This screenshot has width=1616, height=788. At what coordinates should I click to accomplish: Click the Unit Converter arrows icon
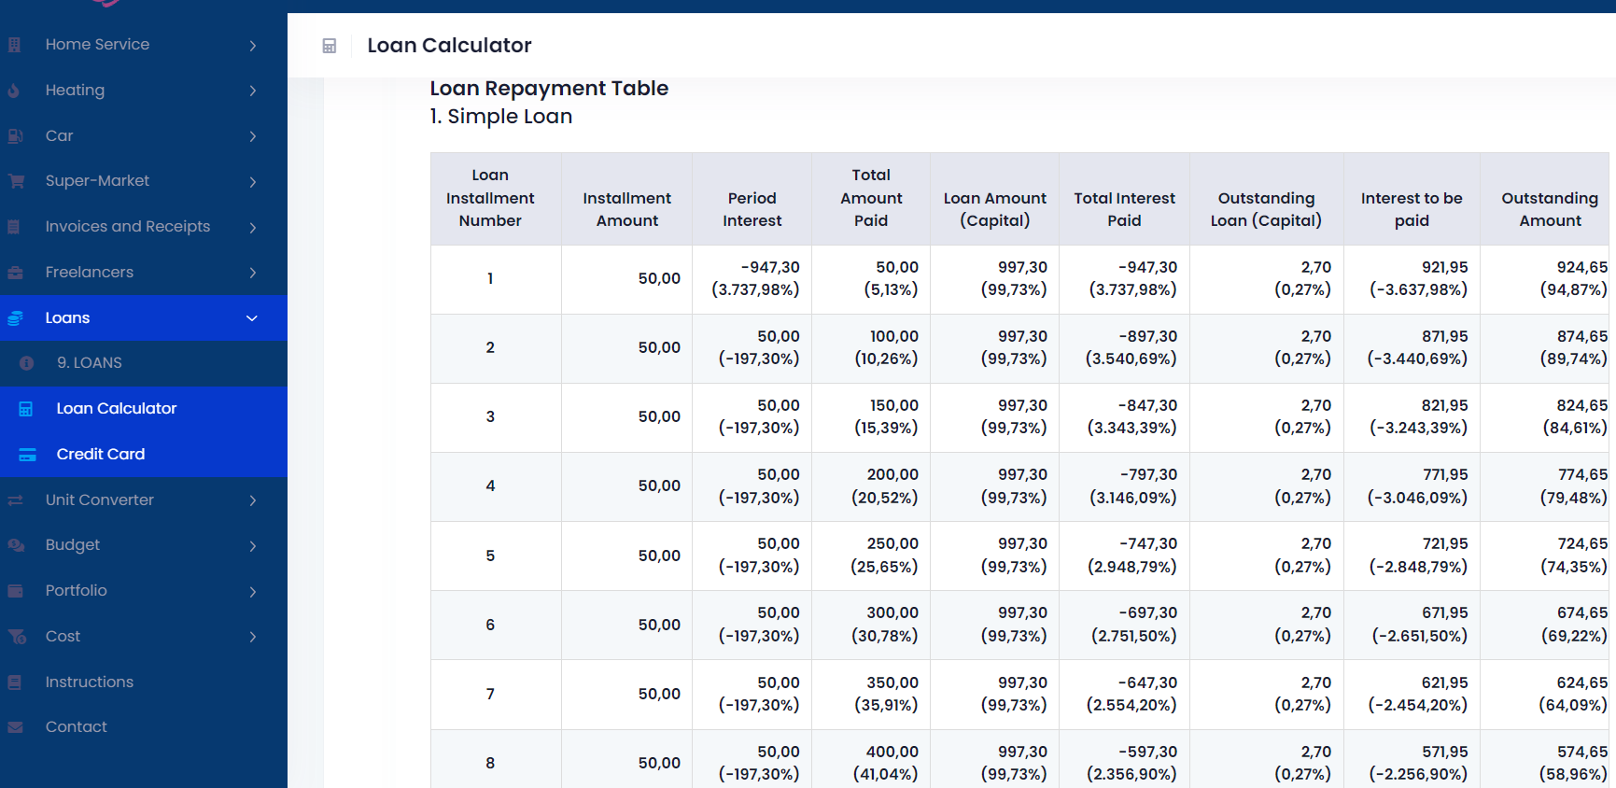pyautogui.click(x=15, y=500)
